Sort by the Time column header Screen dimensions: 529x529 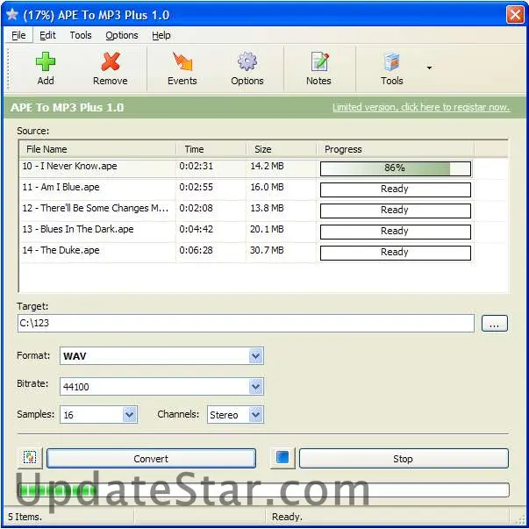(x=211, y=149)
